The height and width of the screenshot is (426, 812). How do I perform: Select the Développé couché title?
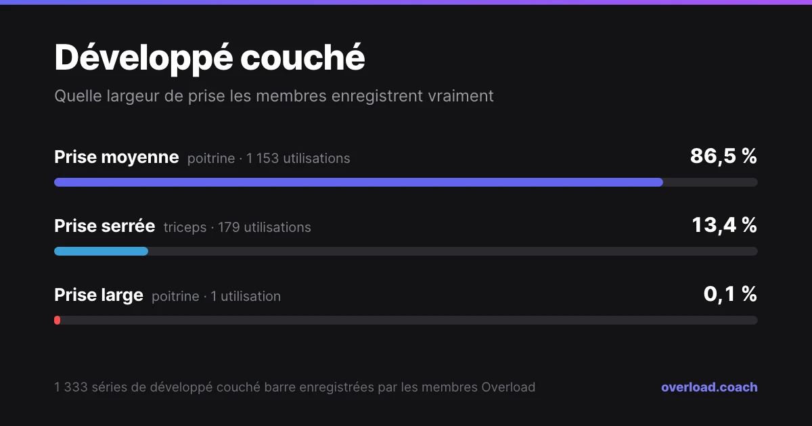point(210,57)
